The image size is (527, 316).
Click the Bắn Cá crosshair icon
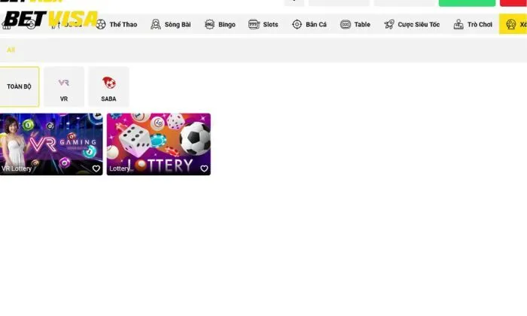[x=297, y=25]
